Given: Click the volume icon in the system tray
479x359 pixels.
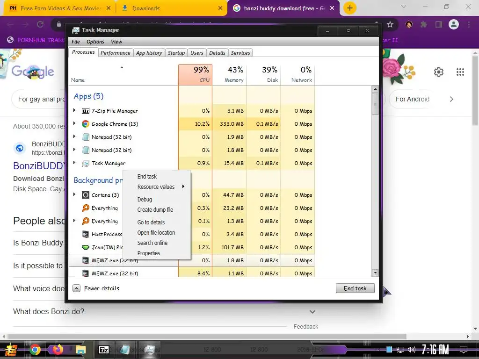Looking at the screenshot, I should tap(412, 350).
